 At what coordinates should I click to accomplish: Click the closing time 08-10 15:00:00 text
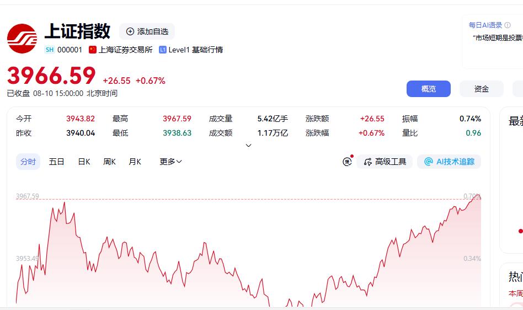pyautogui.click(x=58, y=93)
